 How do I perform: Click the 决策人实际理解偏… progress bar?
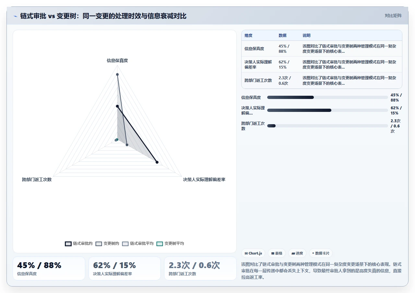(327, 110)
